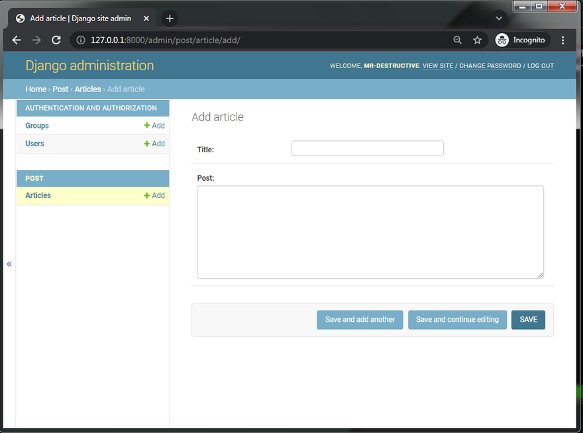Screen dimensions: 583x433
Task: Go to Post in breadcrumb
Action: pyautogui.click(x=60, y=89)
